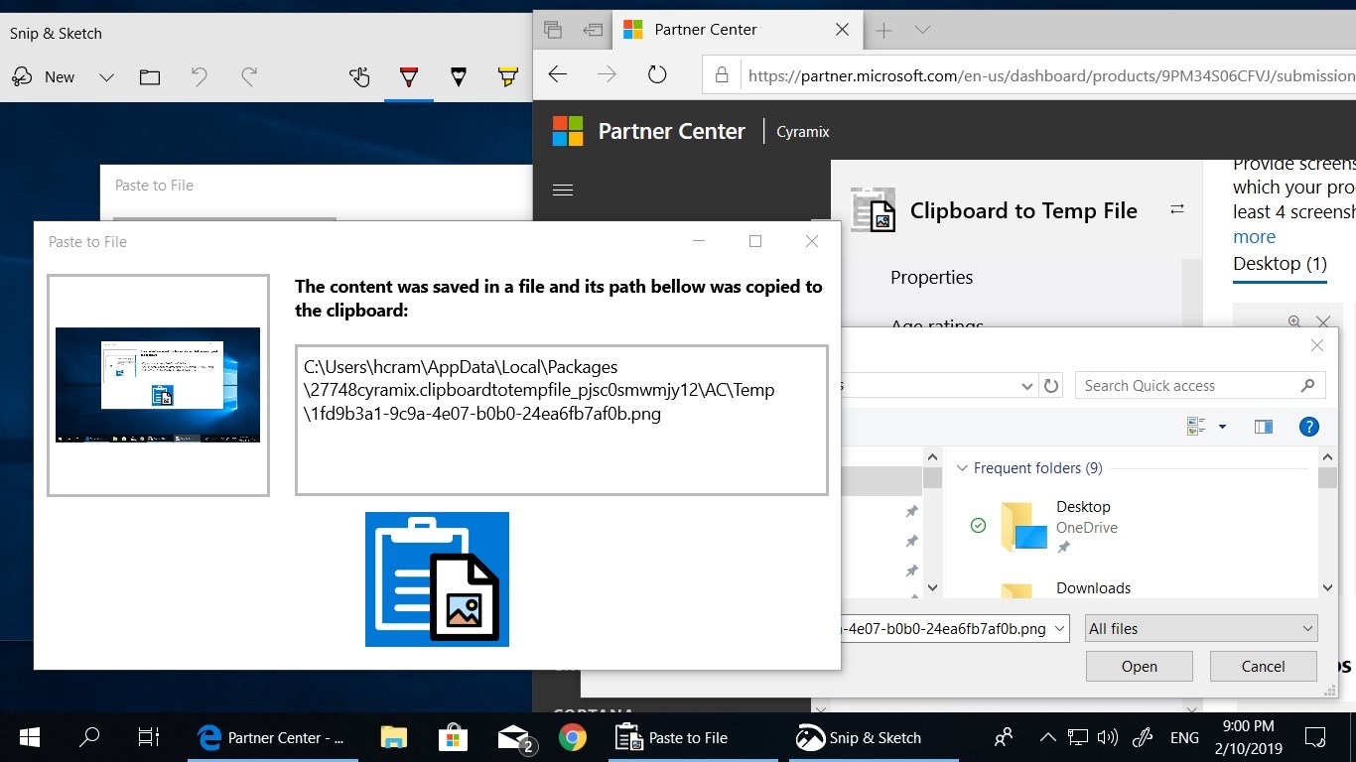Screen dimensions: 1356x762
Task: Click Edge show set-aside tabs icon
Action: coord(593,30)
